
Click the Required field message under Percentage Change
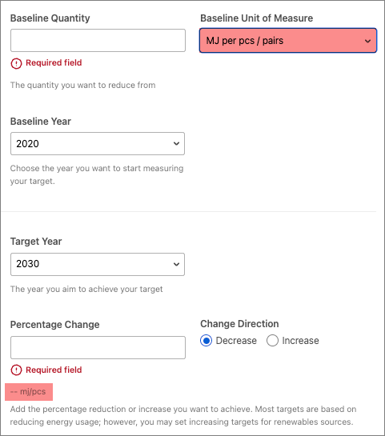click(54, 370)
